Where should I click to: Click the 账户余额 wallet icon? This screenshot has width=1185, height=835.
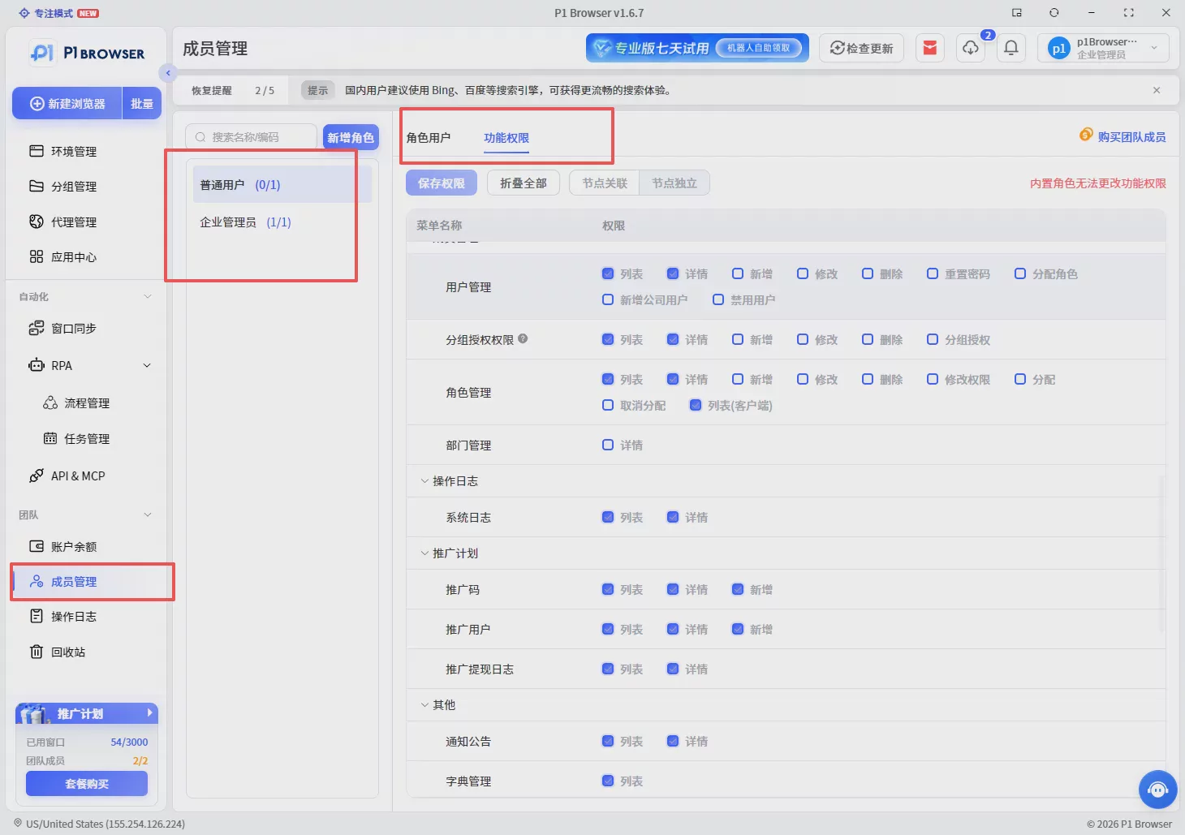(x=37, y=546)
